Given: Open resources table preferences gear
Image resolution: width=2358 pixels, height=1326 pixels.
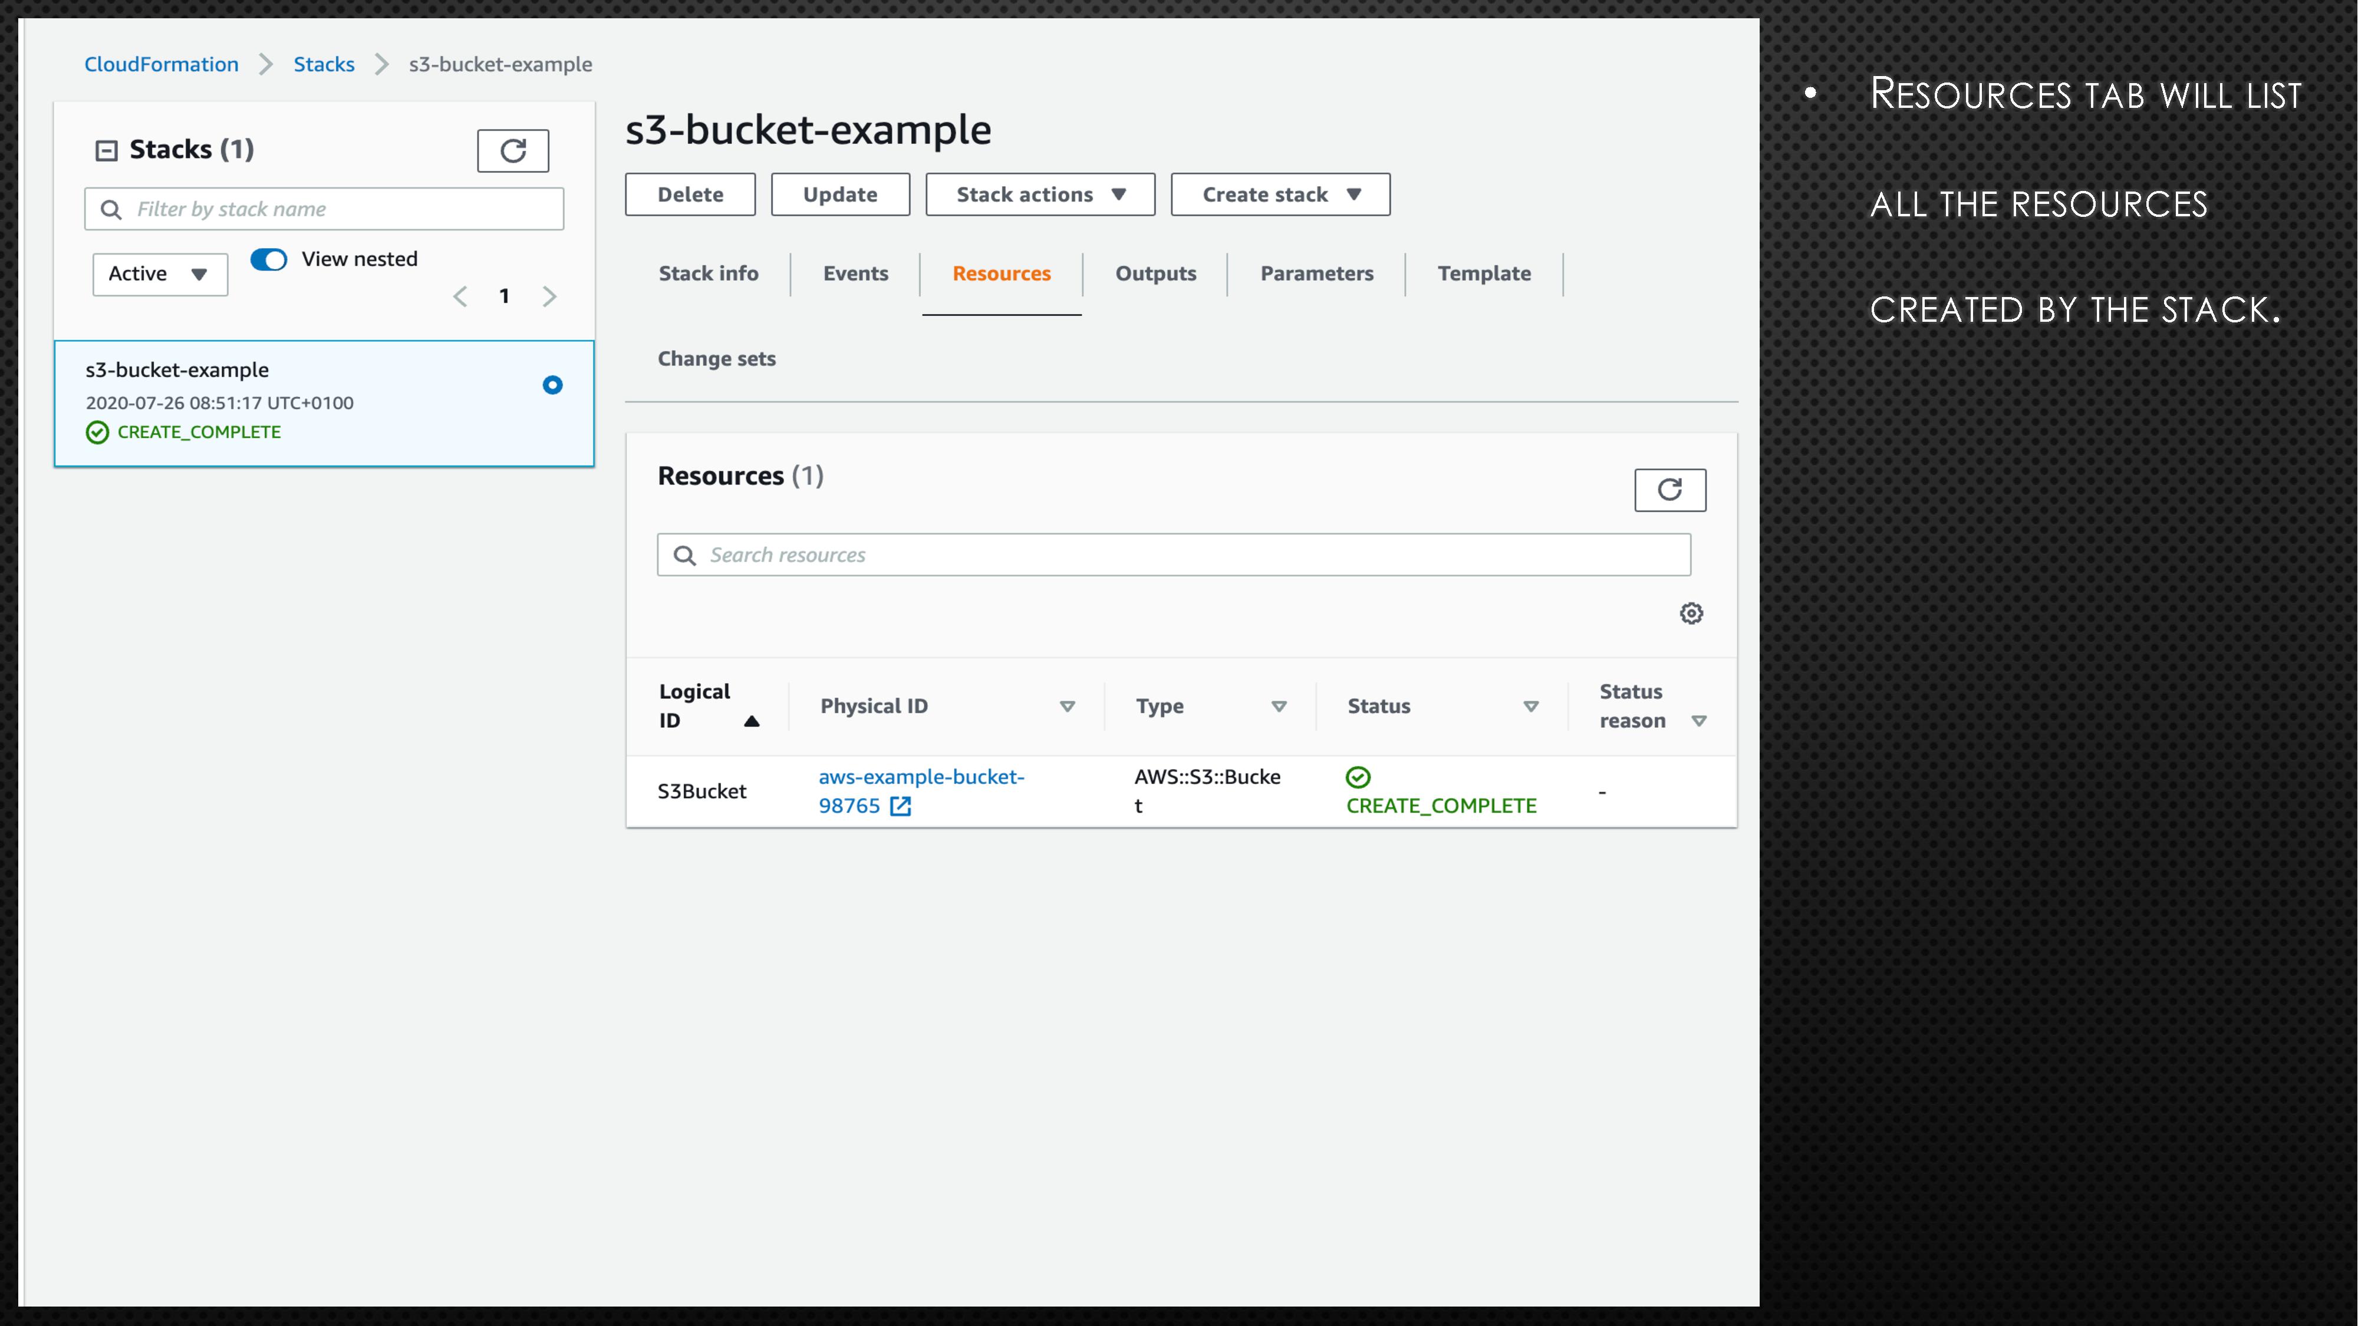Looking at the screenshot, I should [x=1692, y=612].
